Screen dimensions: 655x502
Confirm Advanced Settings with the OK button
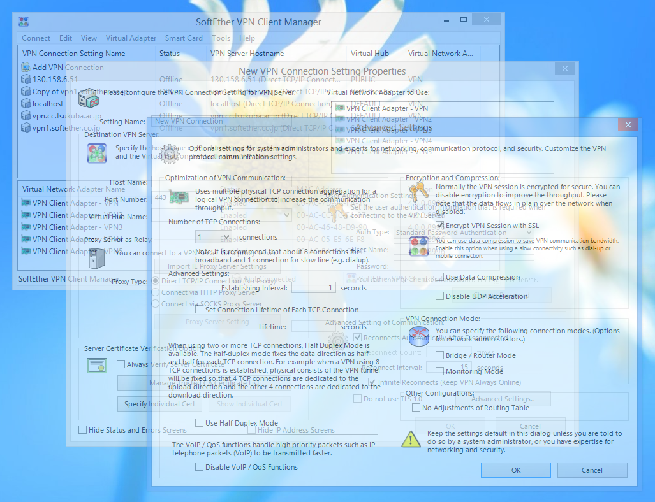(516, 470)
